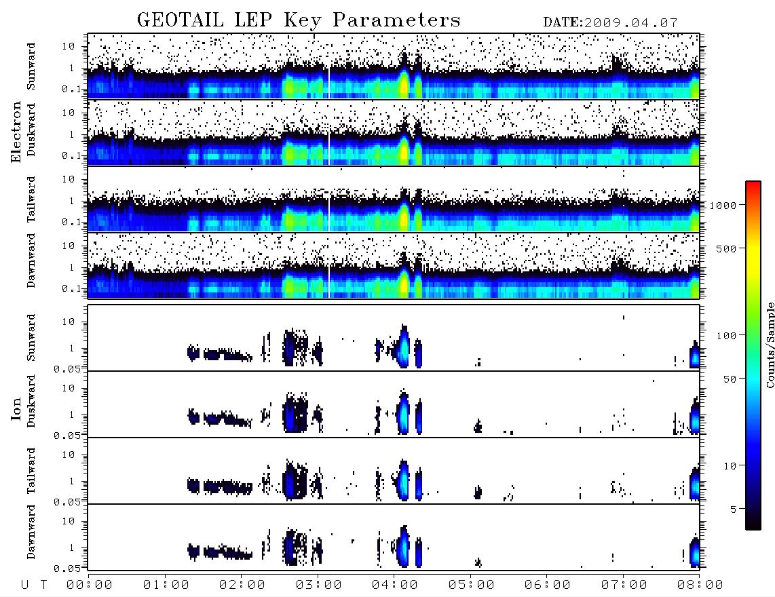Click the Ion Duskward axis label
Viewport: 775px width, 597px height.
coord(31,401)
